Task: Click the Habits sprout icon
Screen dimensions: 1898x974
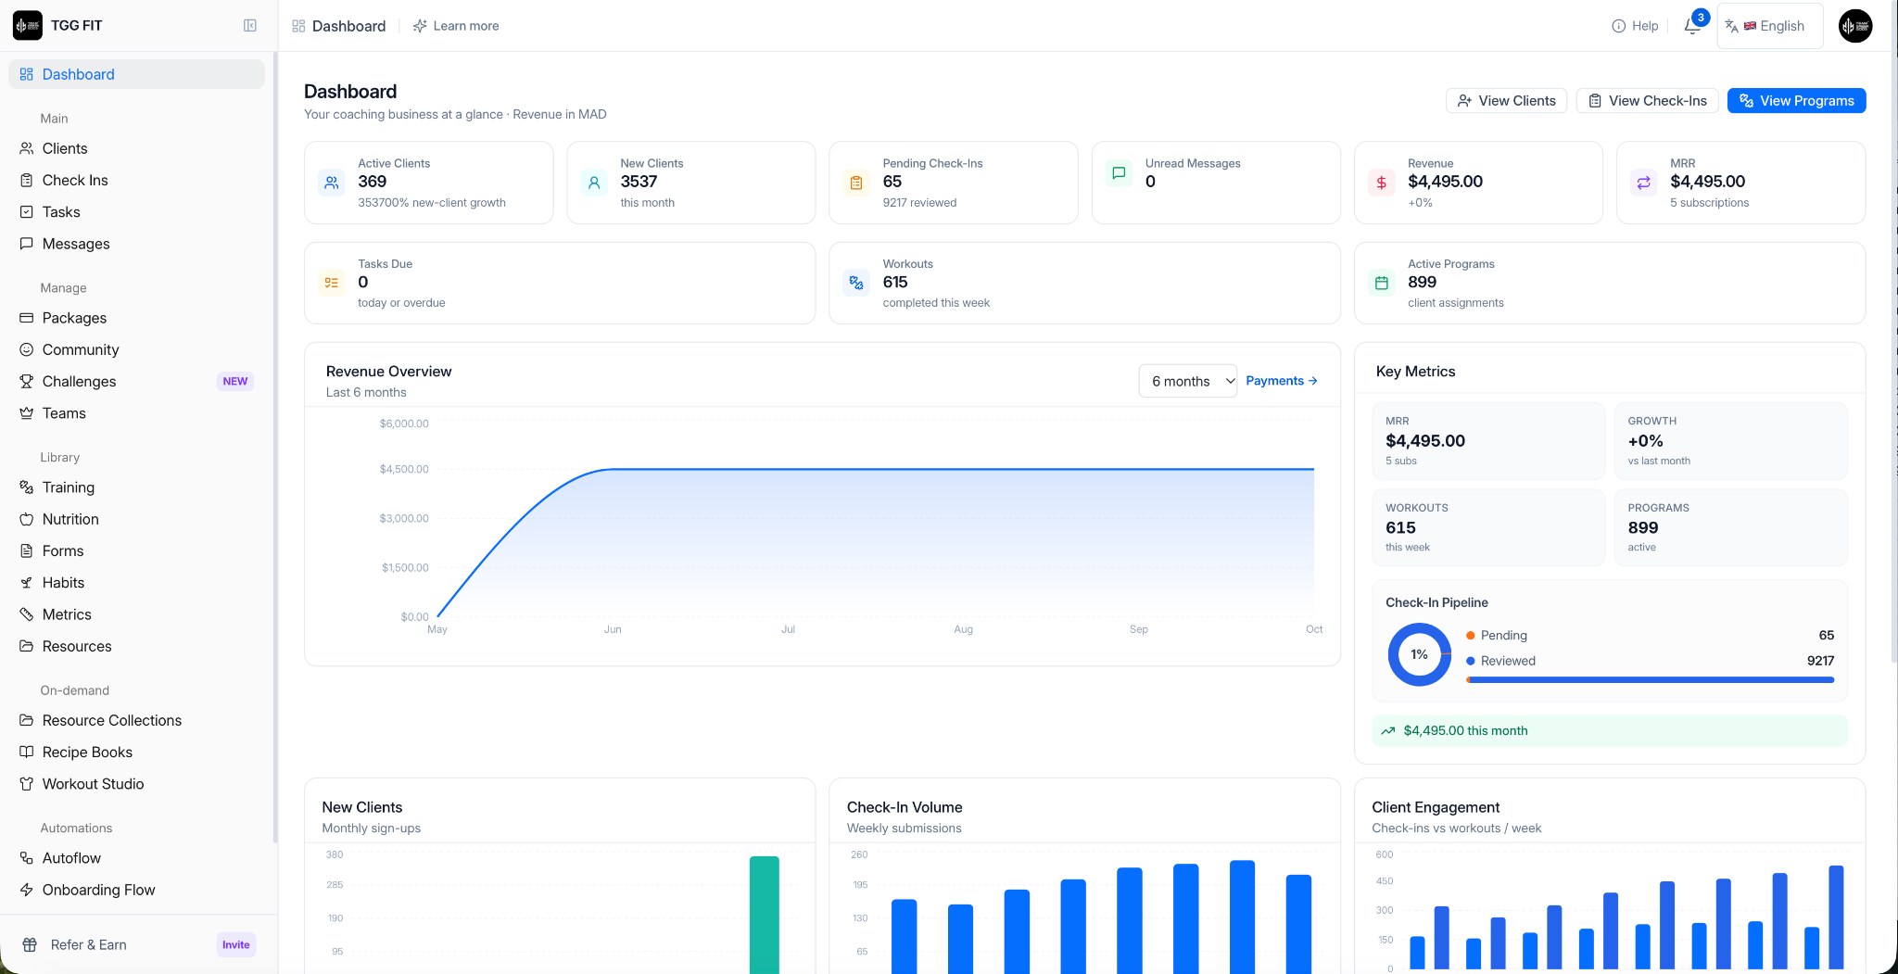Action: (27, 583)
